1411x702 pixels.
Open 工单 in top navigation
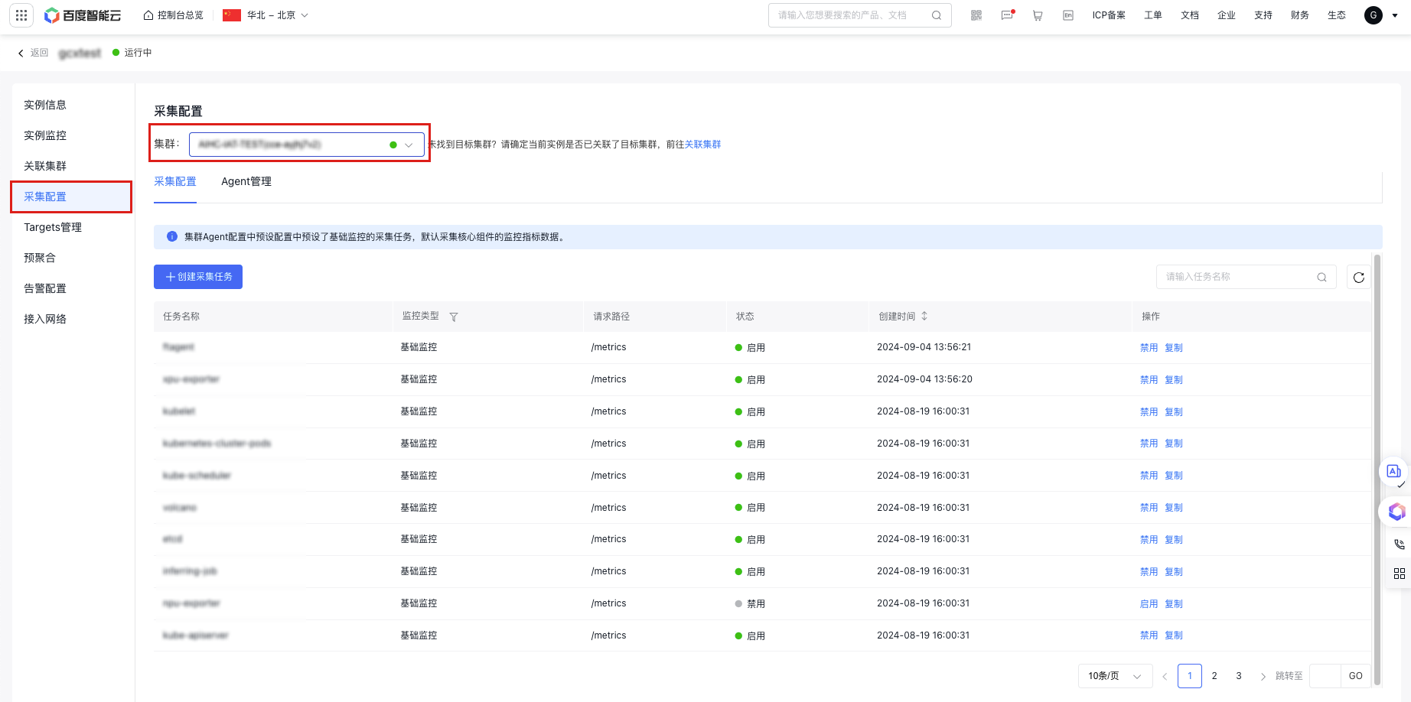[1153, 15]
